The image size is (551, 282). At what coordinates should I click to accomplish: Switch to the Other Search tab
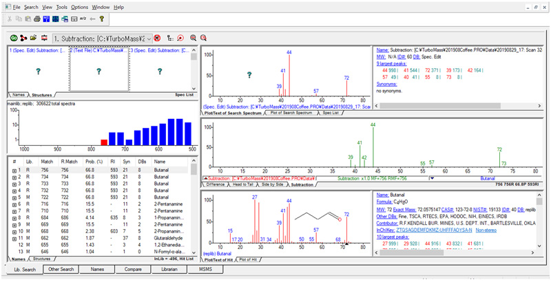tap(61, 270)
